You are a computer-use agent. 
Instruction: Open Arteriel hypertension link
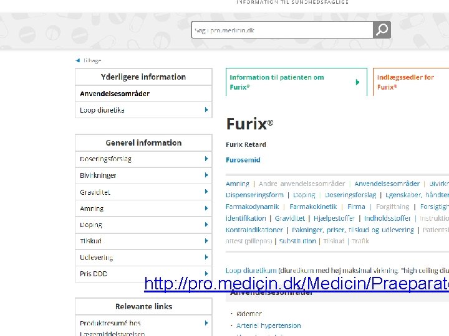click(x=269, y=325)
